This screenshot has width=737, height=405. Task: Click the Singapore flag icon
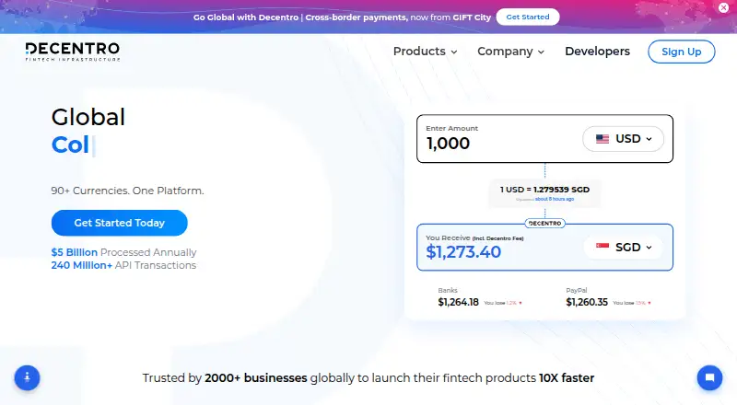click(x=602, y=247)
